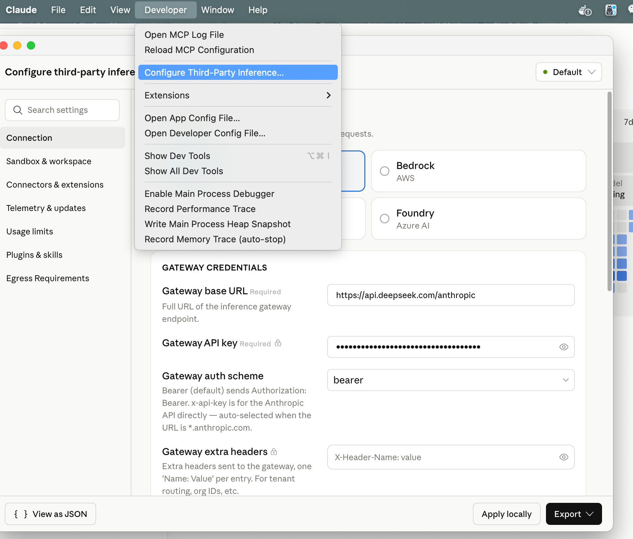Open Usage limits settings
This screenshot has width=633, height=539.
click(x=63, y=231)
